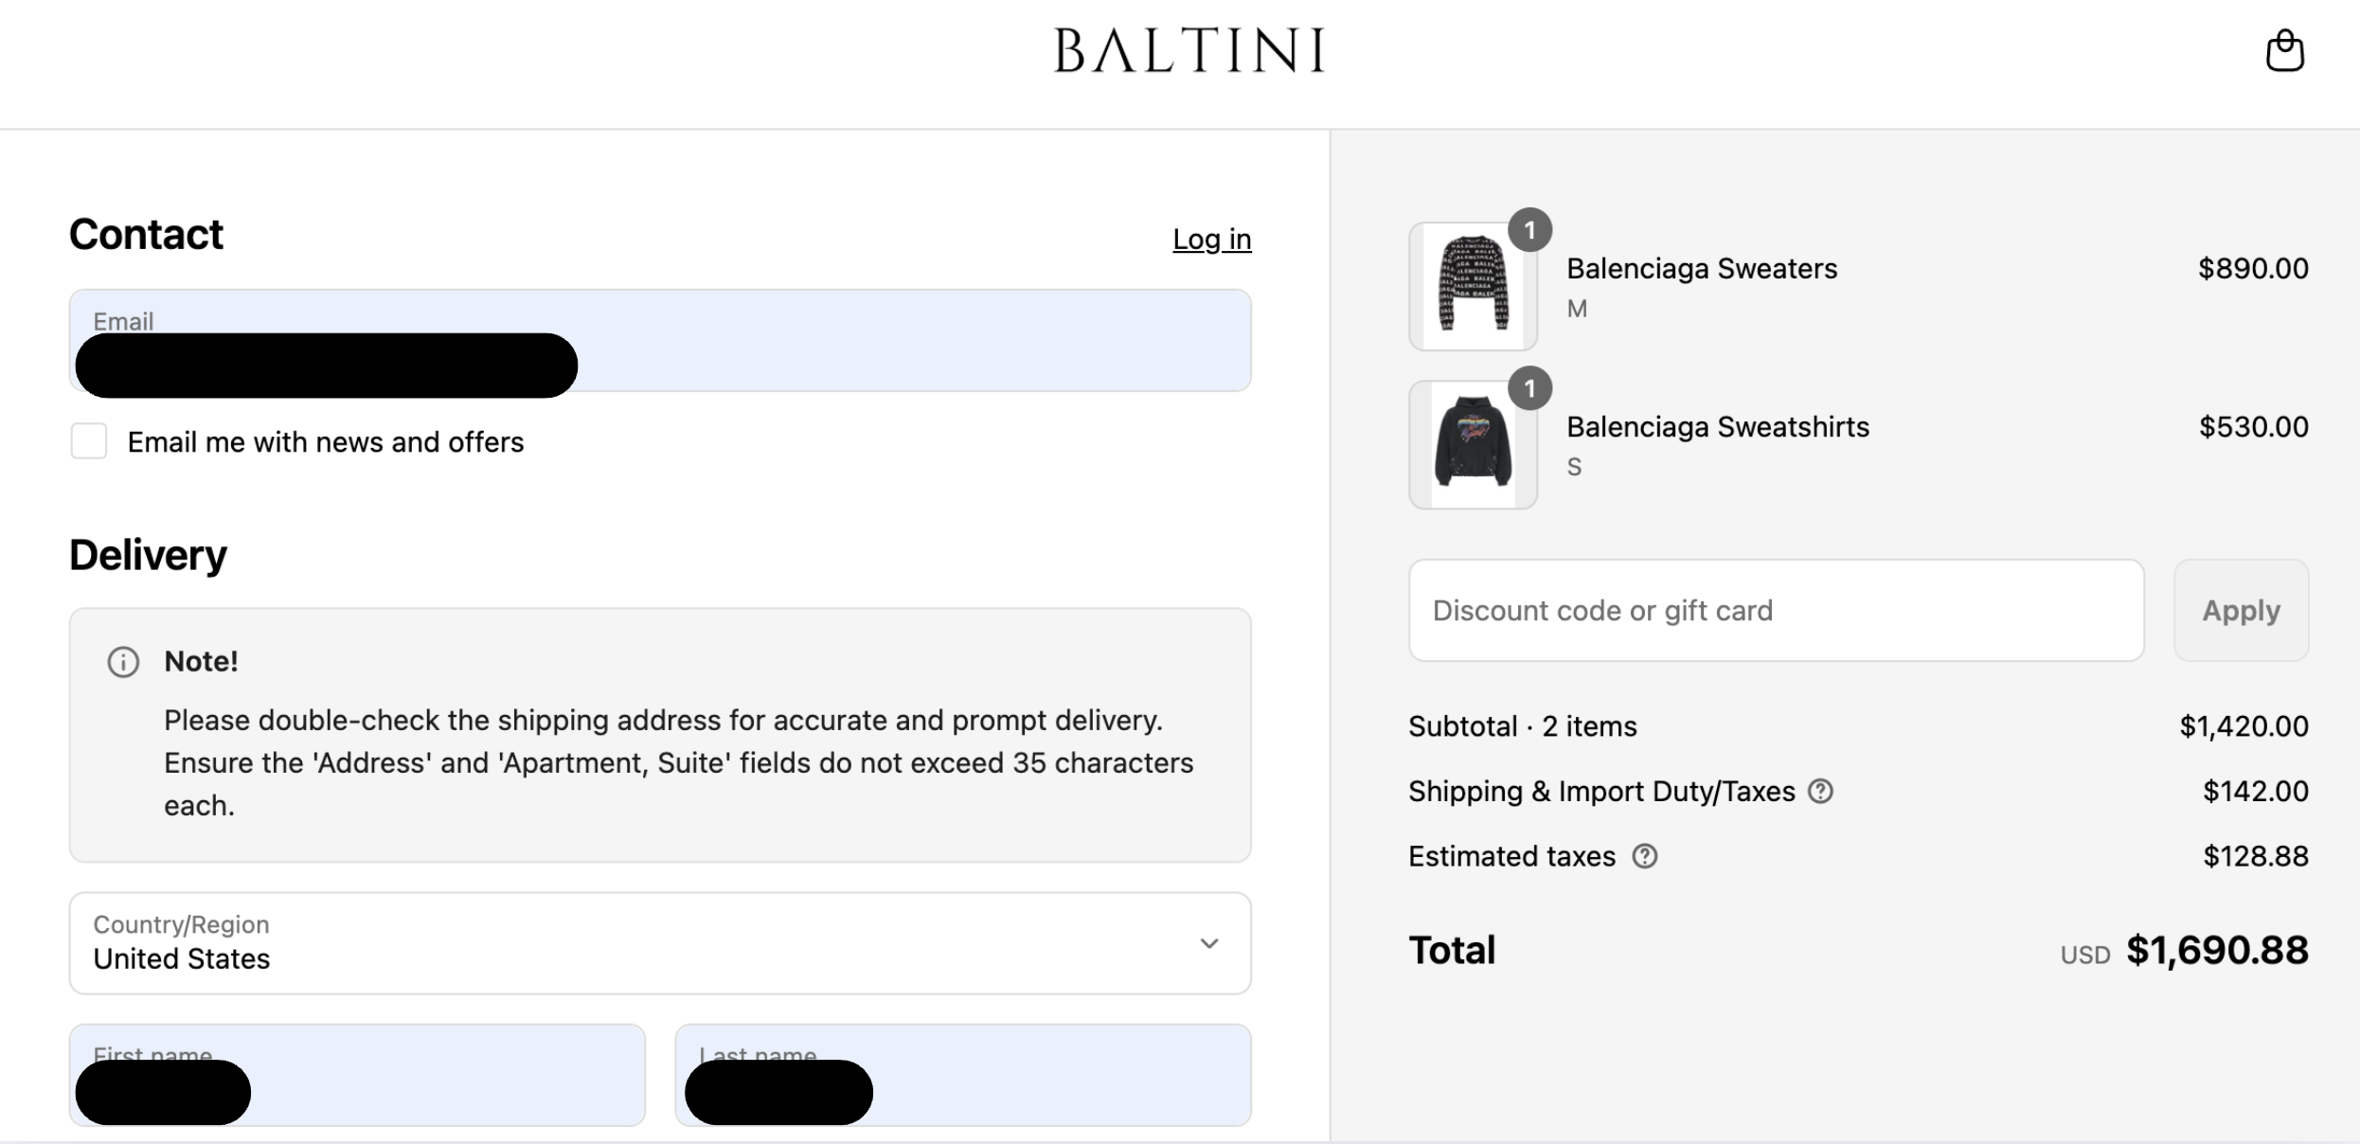2360x1144 pixels.
Task: Click the Country/Region chevron arrow
Action: click(1209, 943)
